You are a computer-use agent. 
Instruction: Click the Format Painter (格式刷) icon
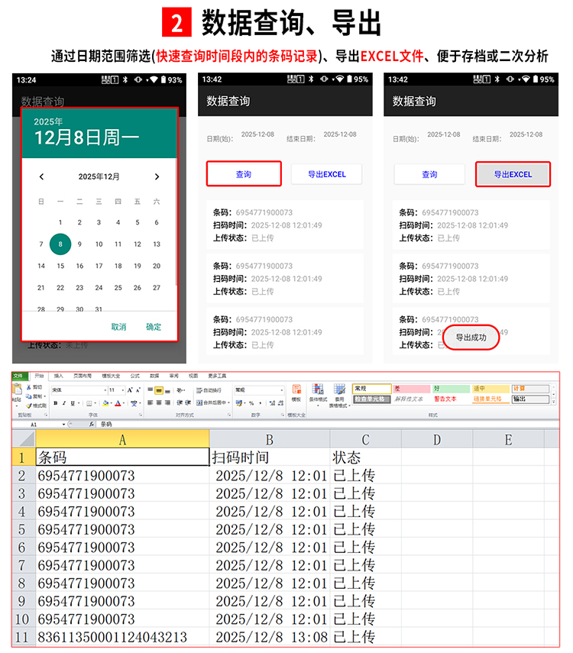36,406
